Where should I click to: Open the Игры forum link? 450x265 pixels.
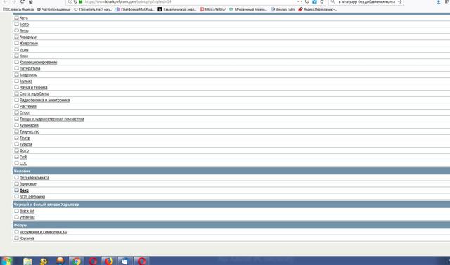(24, 50)
